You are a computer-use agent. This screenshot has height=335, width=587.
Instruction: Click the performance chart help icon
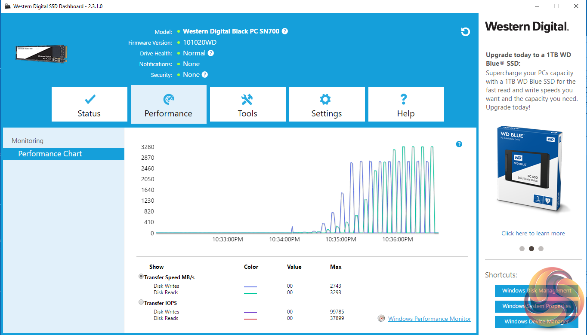(x=459, y=144)
